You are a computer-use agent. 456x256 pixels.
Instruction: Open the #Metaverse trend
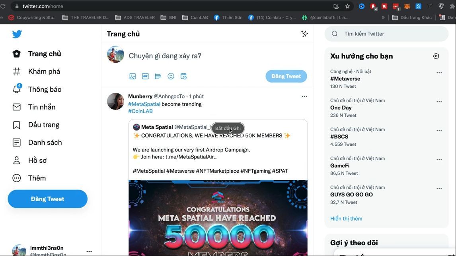pyautogui.click(x=345, y=79)
